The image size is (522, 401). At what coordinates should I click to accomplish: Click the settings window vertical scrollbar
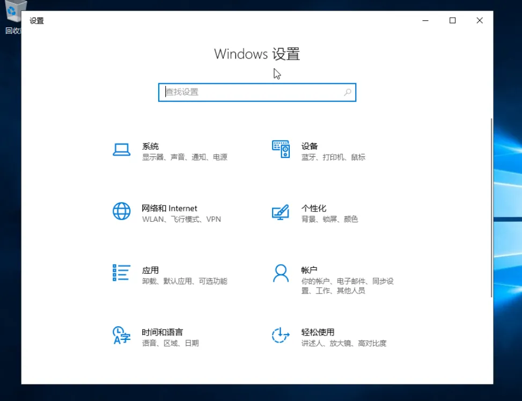[x=491, y=208]
